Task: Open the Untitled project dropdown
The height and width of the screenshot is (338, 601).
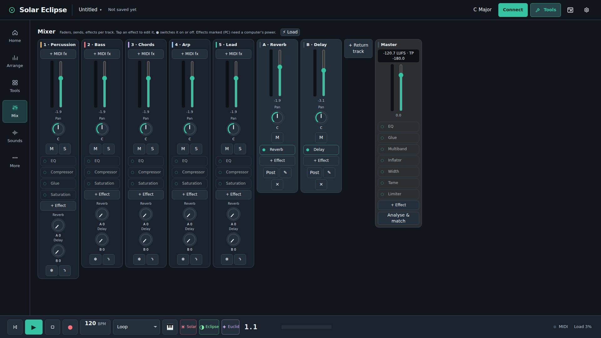Action: click(x=90, y=10)
